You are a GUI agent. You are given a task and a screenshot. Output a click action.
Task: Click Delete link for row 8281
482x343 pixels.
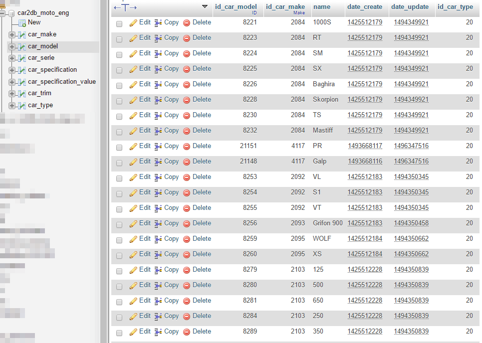[x=202, y=300]
